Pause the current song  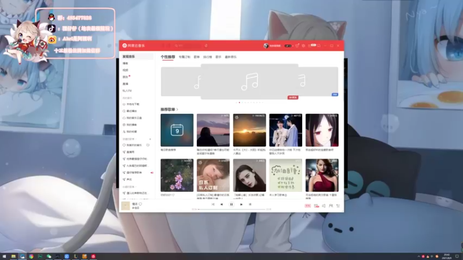tap(231, 205)
